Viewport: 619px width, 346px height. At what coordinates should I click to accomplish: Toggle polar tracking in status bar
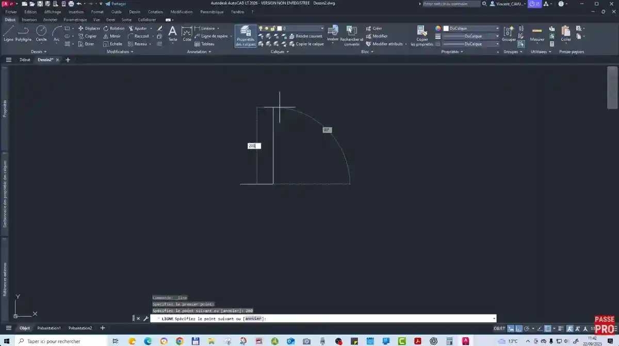tap(527, 328)
